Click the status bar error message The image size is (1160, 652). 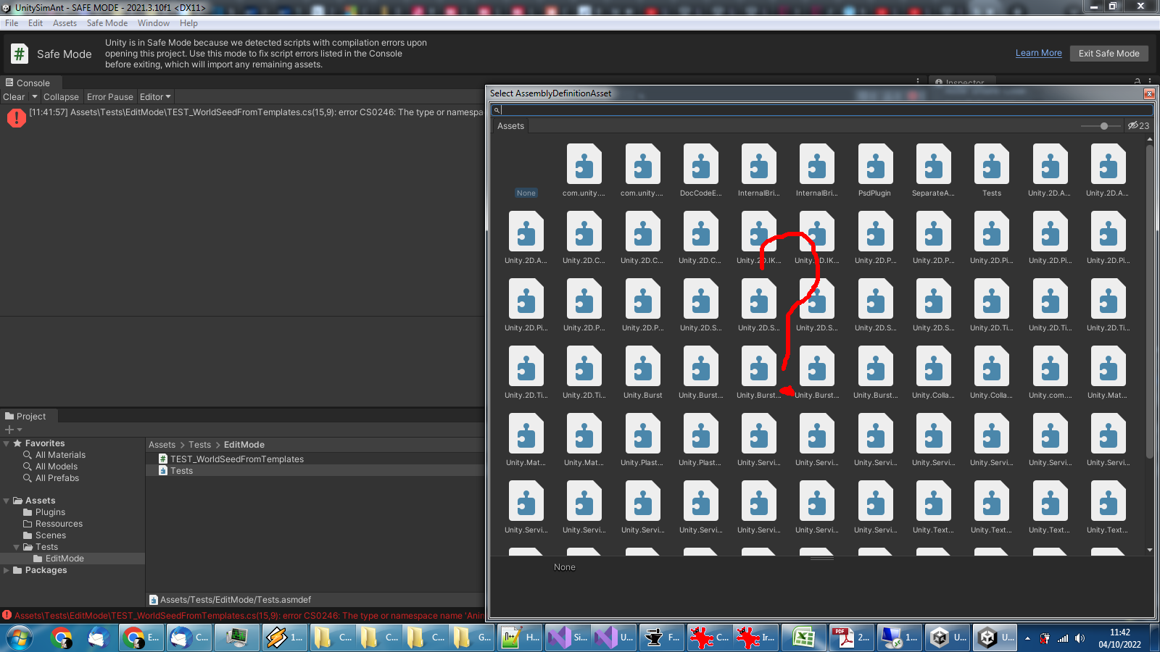pyautogui.click(x=249, y=616)
